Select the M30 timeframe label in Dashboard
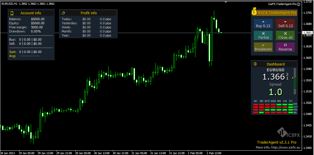The image size is (314, 155). coord(273,101)
